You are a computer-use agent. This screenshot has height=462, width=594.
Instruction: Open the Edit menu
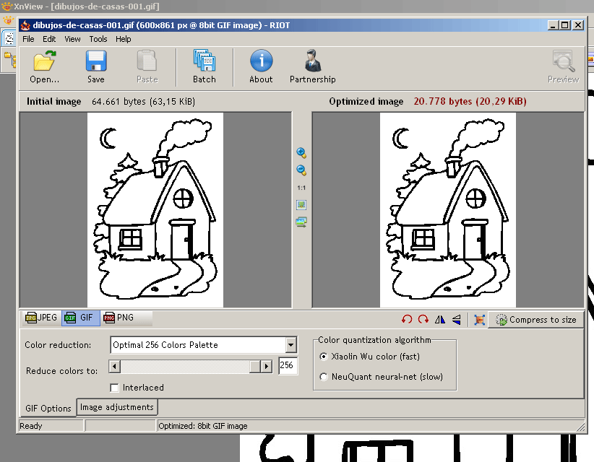(x=49, y=39)
